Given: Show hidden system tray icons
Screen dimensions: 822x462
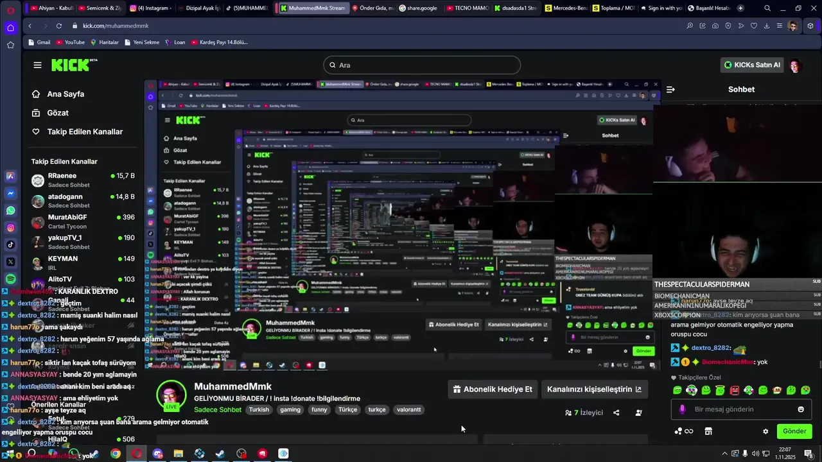Looking at the screenshot, I should [725, 454].
